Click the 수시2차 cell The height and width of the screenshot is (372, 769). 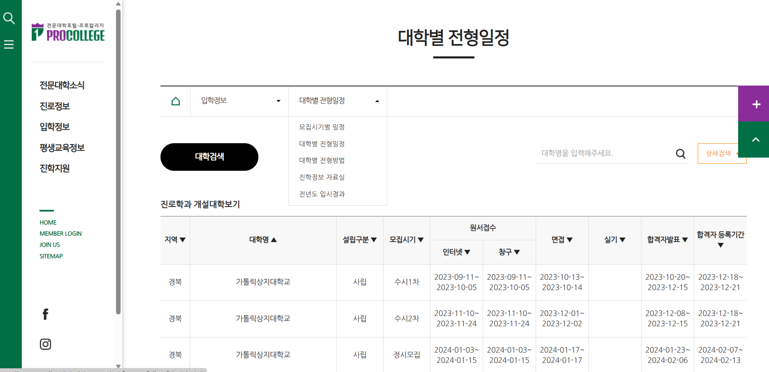[x=407, y=319]
